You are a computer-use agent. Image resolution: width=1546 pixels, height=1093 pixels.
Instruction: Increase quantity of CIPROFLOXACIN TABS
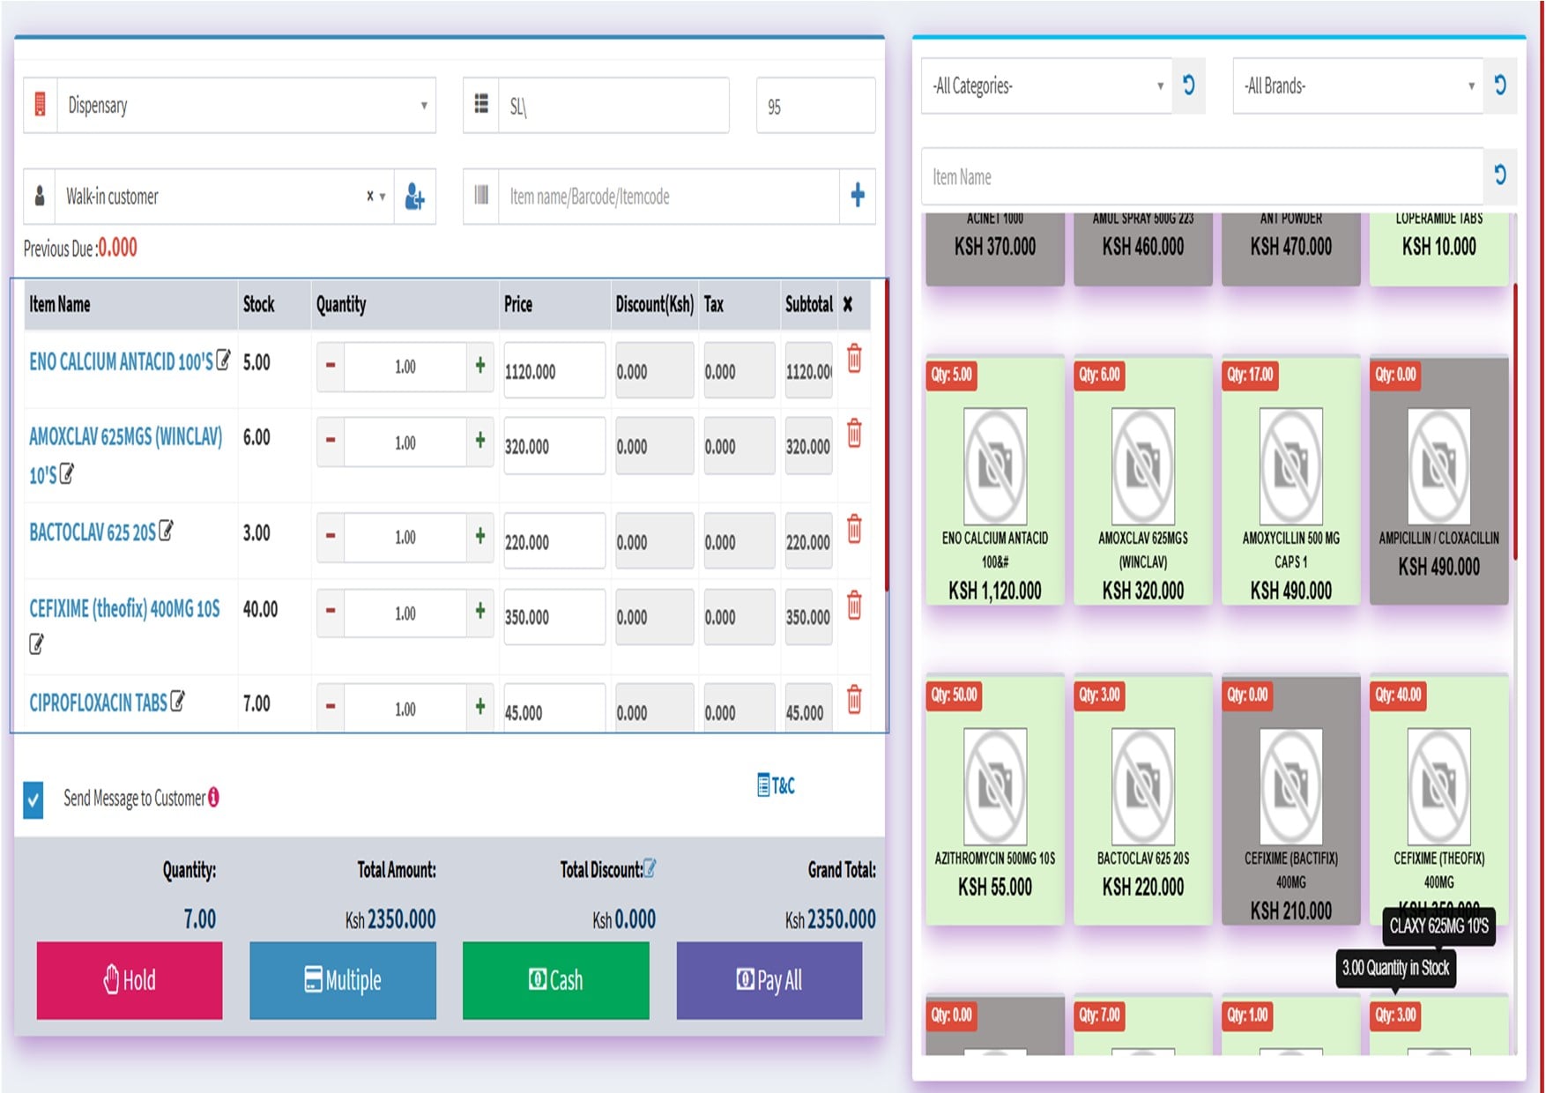[480, 707]
